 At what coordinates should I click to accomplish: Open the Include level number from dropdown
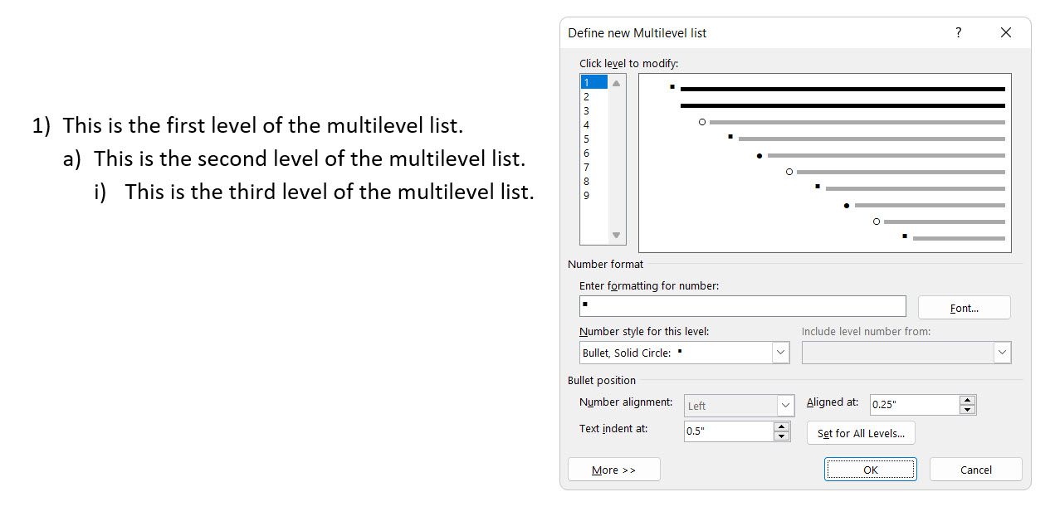1002,353
